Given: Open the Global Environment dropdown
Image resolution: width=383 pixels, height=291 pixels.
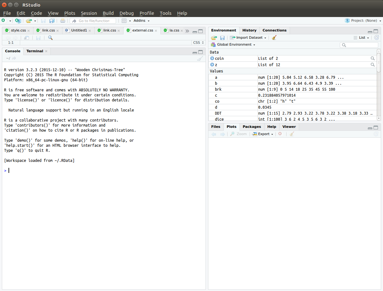Looking at the screenshot, I should pyautogui.click(x=234, y=45).
